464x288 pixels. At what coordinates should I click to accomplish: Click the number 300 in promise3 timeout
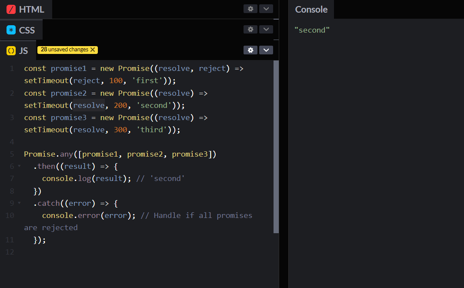(120, 130)
